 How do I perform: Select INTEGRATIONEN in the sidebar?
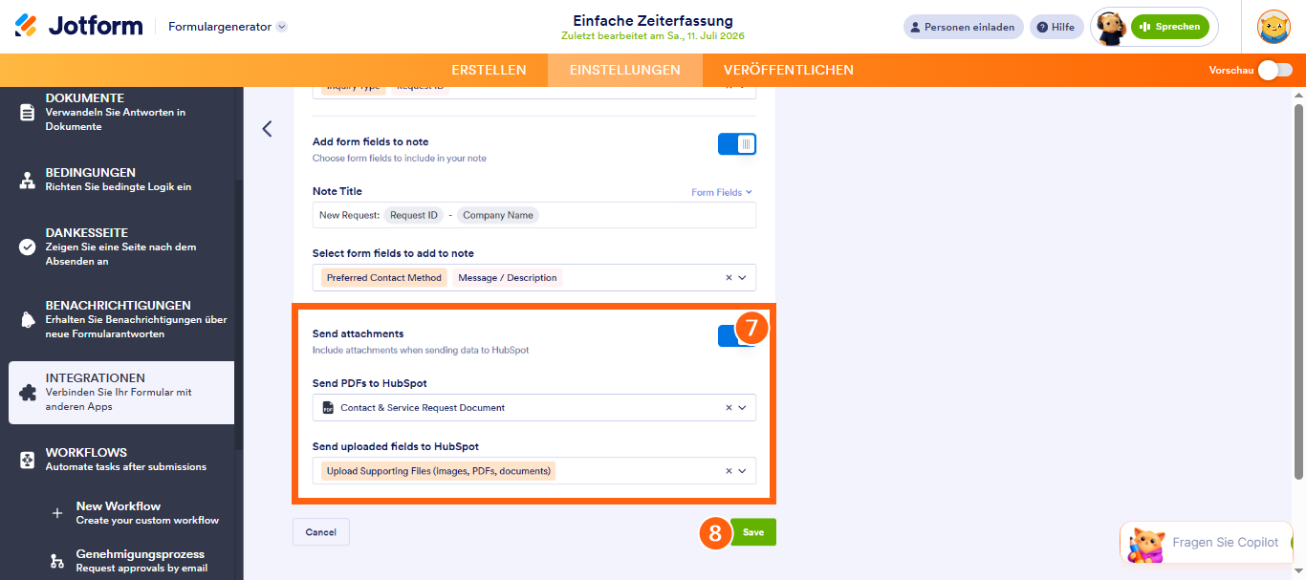[x=121, y=392]
